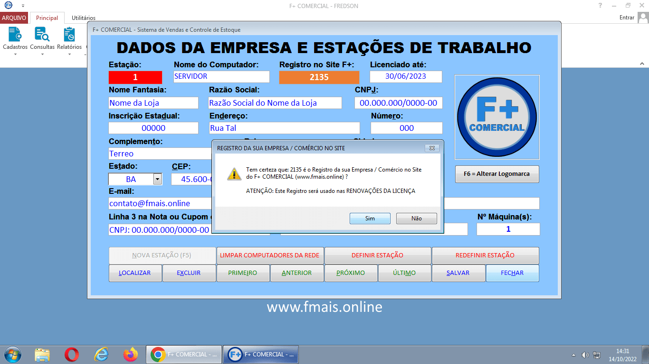Open the quick access toolbar dropdown arrow
The image size is (649, 364).
tap(23, 6)
